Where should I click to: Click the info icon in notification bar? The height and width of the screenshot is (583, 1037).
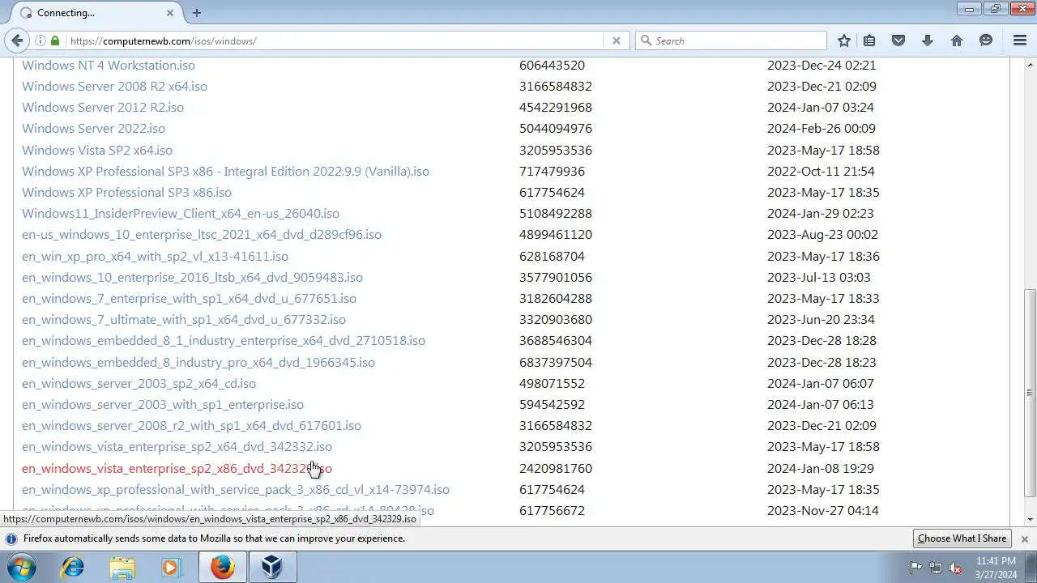[x=11, y=538]
